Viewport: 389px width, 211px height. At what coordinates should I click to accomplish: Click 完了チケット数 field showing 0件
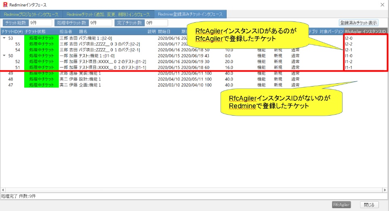click(156, 23)
